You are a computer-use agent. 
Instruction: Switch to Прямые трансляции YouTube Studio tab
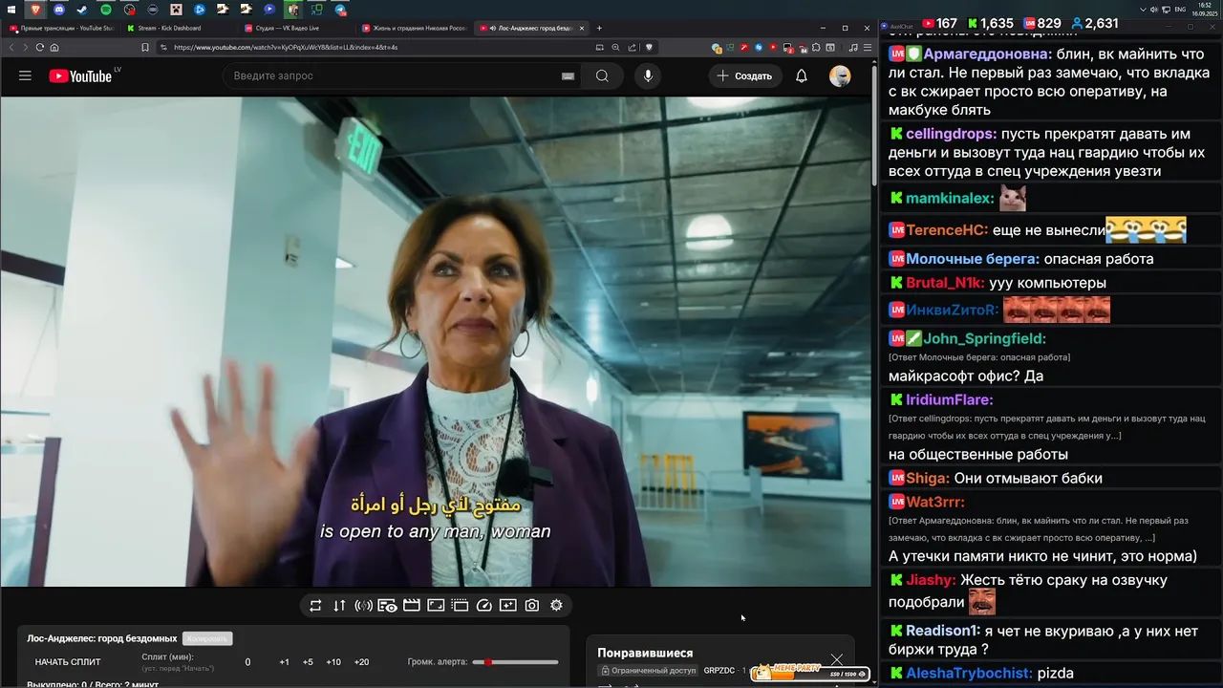(x=62, y=28)
